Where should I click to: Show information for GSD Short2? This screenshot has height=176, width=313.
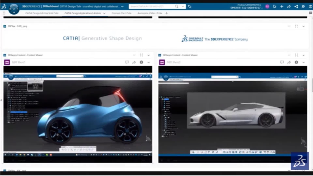[296, 62]
